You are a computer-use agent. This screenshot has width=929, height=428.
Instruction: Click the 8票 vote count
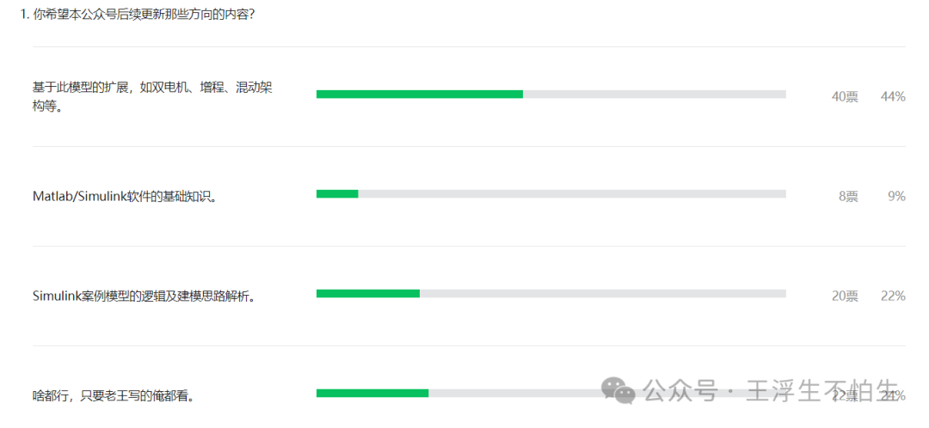848,197
